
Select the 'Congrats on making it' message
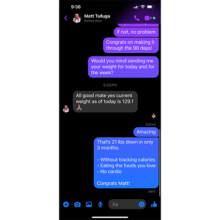click(131, 45)
